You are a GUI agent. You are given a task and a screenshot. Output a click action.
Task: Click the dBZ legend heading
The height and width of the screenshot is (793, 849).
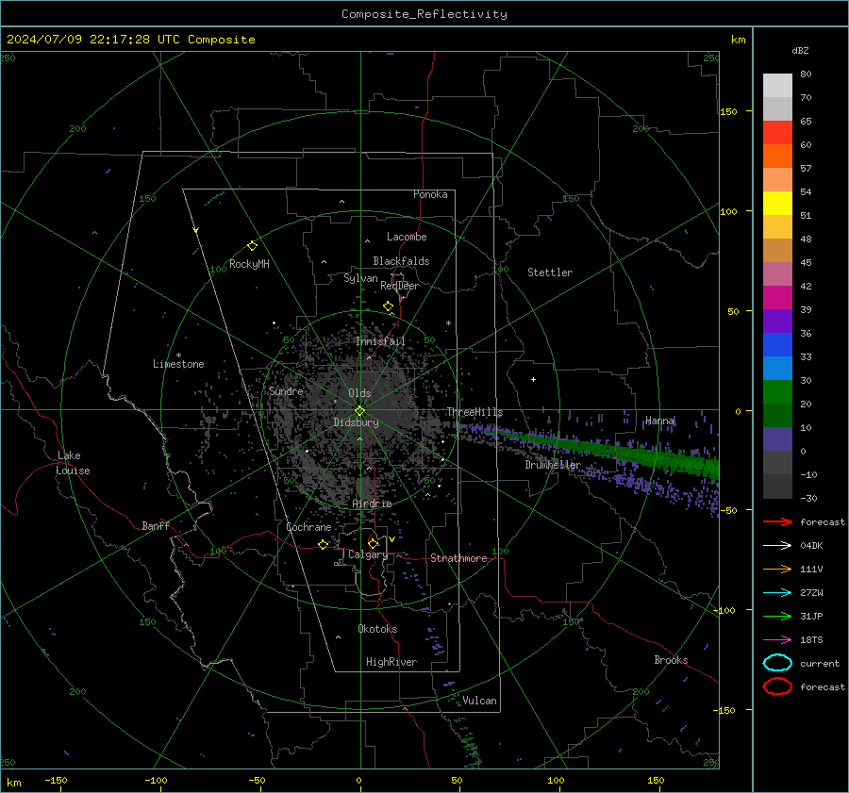800,50
